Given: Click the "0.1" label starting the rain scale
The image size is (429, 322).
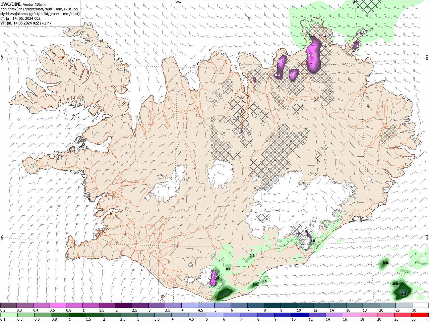Looking at the screenshot, I should pyautogui.click(x=3, y=320).
